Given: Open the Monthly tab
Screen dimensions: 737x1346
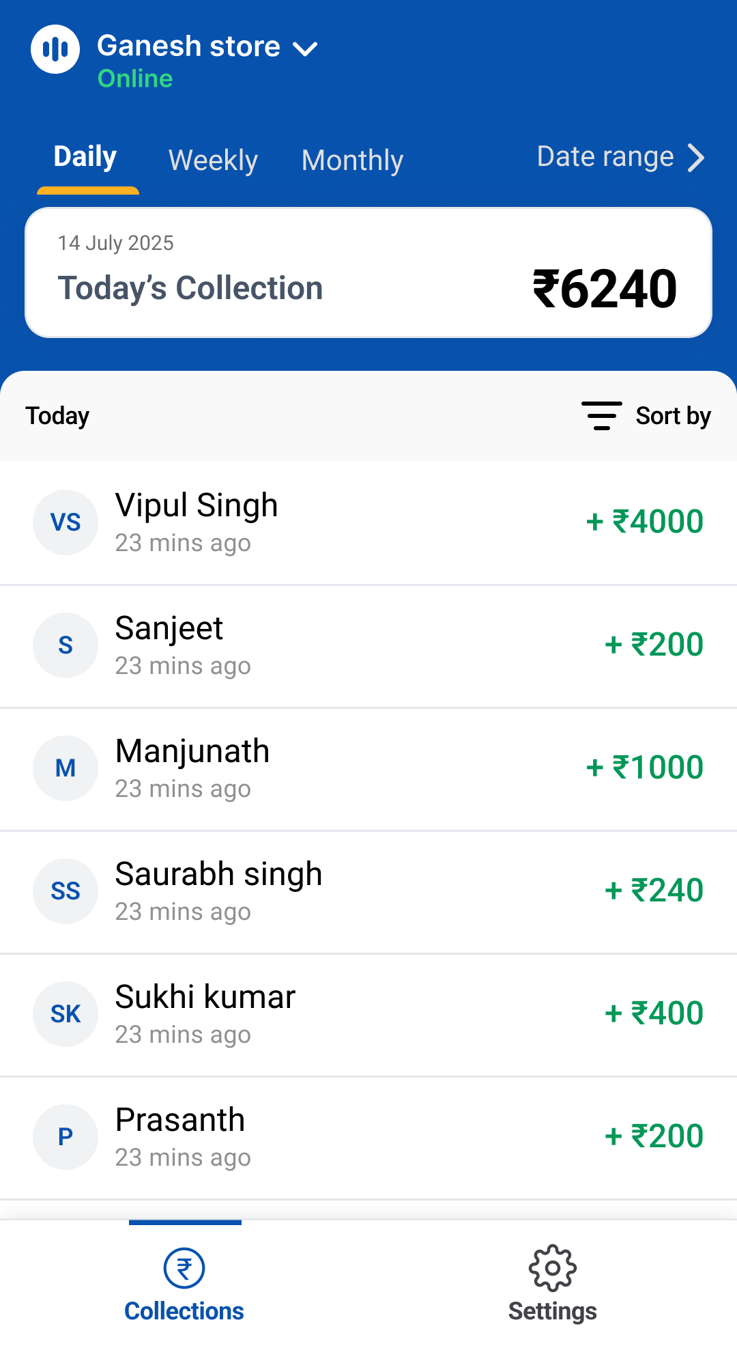Looking at the screenshot, I should click(352, 160).
